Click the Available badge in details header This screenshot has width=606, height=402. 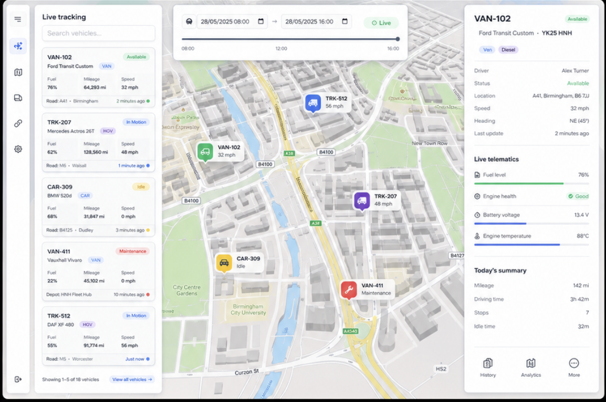(x=578, y=19)
